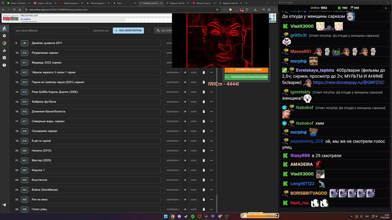Screen dimensions: 392x220
Task: Open Steam from the taskbar
Action: [186, 216]
